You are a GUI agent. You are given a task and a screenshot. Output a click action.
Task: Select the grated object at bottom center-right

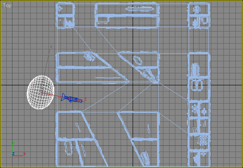click(x=146, y=159)
